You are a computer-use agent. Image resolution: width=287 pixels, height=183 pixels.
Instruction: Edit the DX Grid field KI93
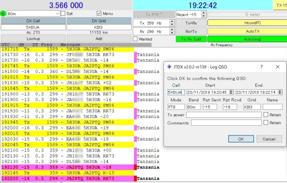(99, 27)
